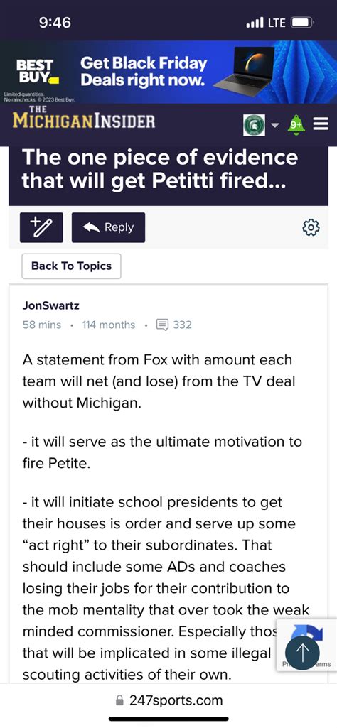This screenshot has width=337, height=728.
Task: Open the hamburger menu icon
Action: click(x=321, y=124)
